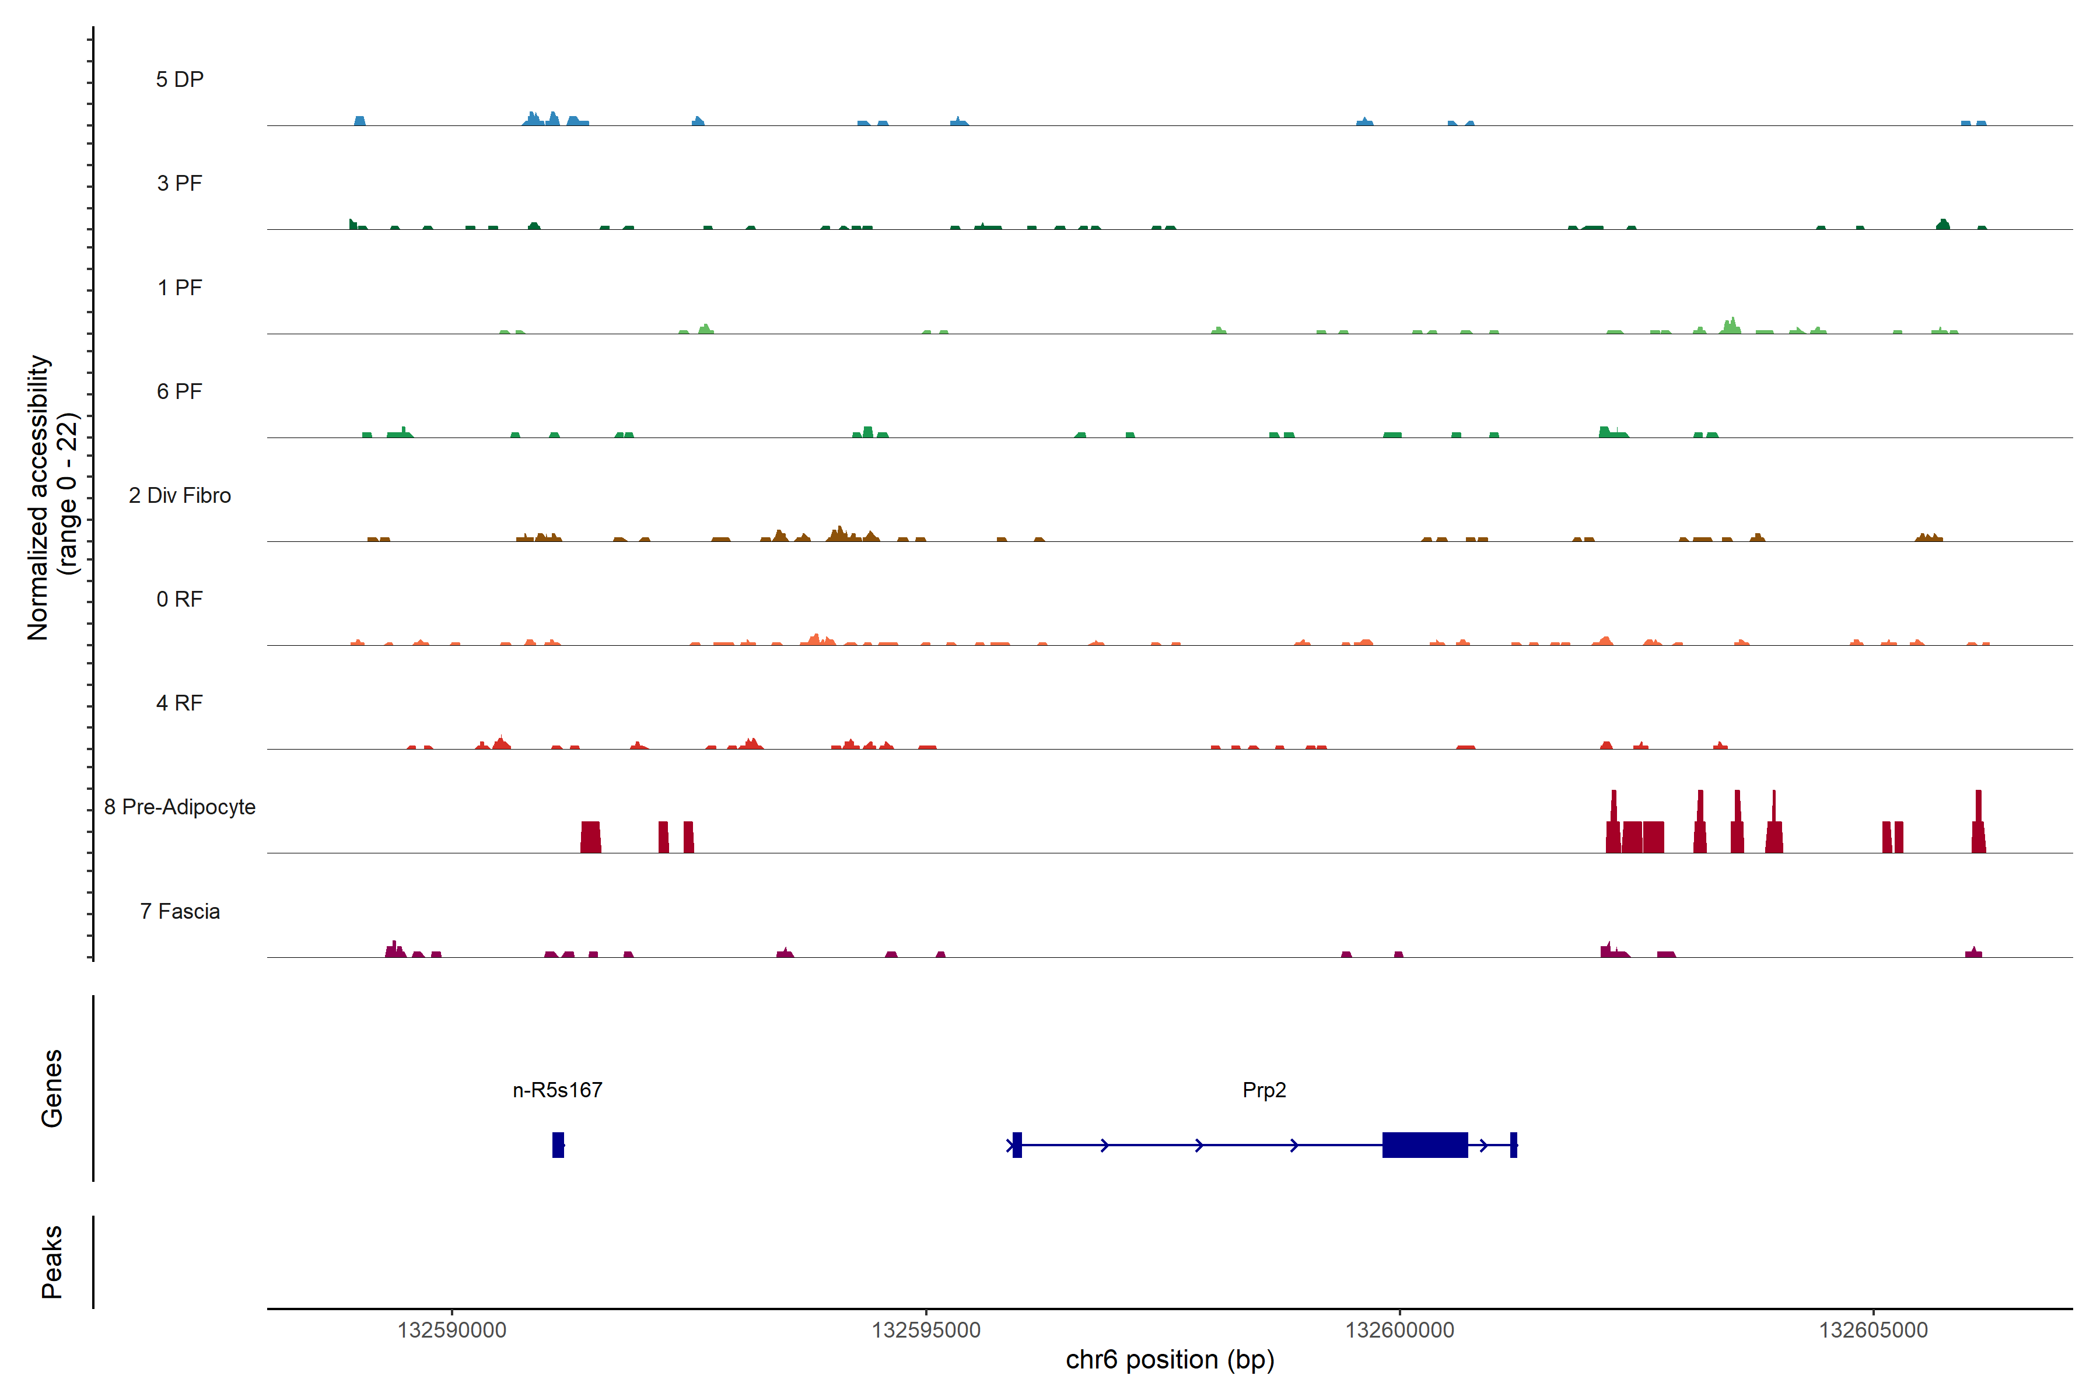Image resolution: width=2100 pixels, height=1400 pixels.
Task: Select the 5 DP track label
Action: pyautogui.click(x=180, y=79)
